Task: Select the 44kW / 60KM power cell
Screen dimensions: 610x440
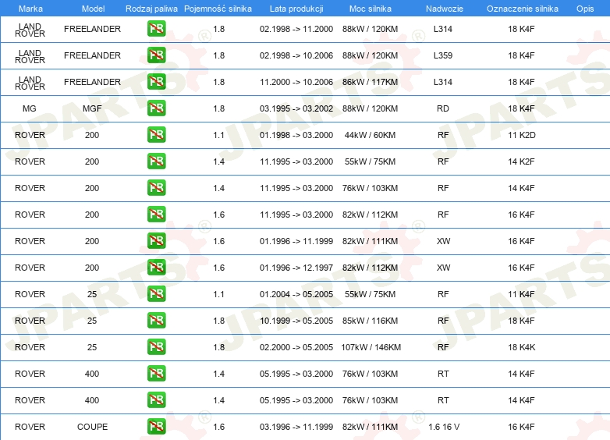Action: pyautogui.click(x=370, y=135)
